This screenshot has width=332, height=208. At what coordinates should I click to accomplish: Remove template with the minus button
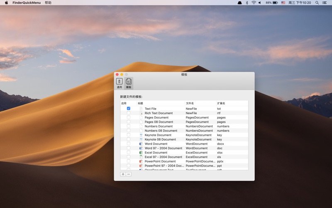click(129, 174)
